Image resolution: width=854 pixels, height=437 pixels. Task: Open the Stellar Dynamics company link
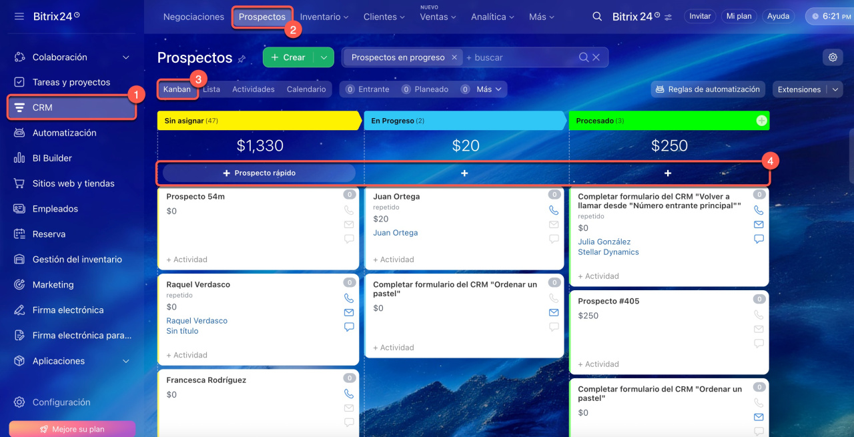[608, 252]
